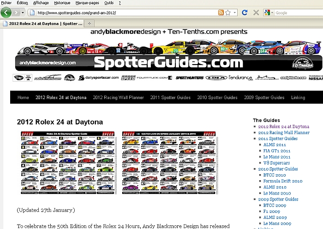Open Le Mans 2011 sidebar link
Screen dimensions: 323x229
coord(277,157)
